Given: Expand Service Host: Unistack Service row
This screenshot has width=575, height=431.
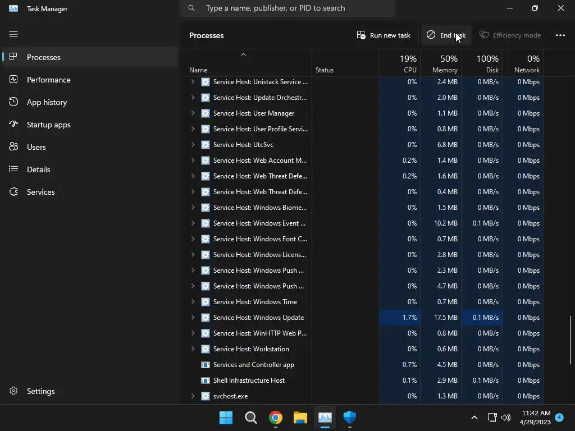Looking at the screenshot, I should click(193, 82).
